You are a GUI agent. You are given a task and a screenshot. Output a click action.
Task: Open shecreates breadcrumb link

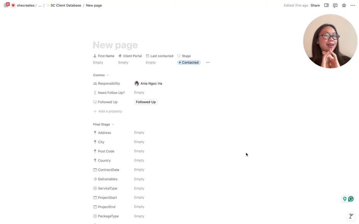click(x=26, y=5)
